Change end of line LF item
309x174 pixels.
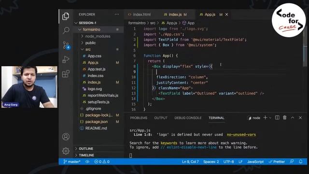(x=240, y=161)
